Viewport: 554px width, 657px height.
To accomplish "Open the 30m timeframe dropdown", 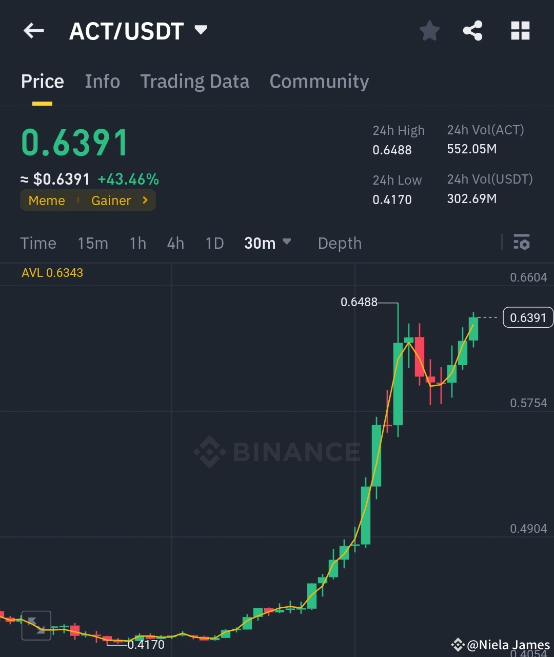I will [268, 243].
